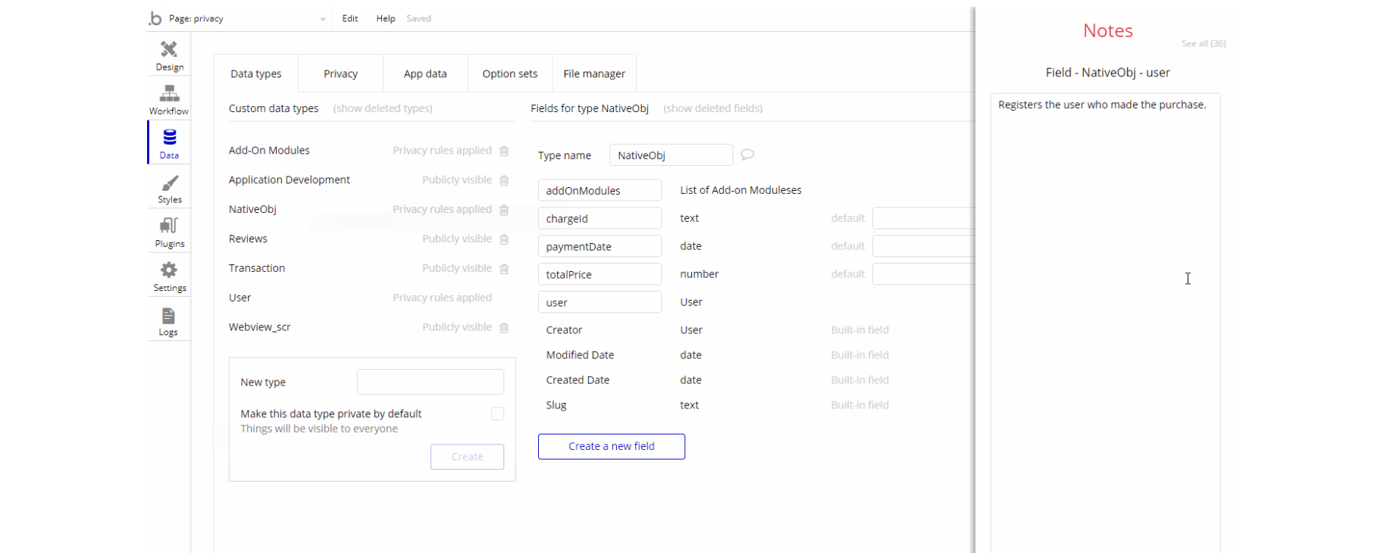The image size is (1387, 553).
Task: Open the Logs section
Action: (x=168, y=321)
